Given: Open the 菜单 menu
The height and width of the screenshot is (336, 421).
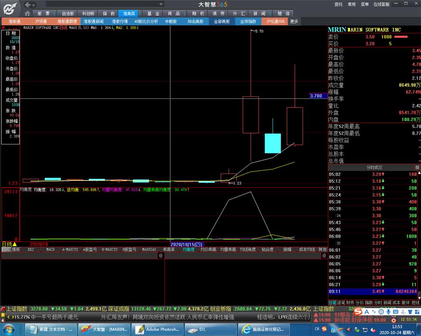Looking at the screenshot, I should pyautogui.click(x=365, y=4).
